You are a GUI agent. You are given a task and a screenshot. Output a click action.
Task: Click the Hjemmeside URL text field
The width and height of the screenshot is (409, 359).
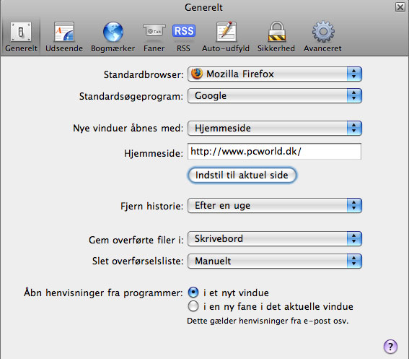tap(274, 151)
